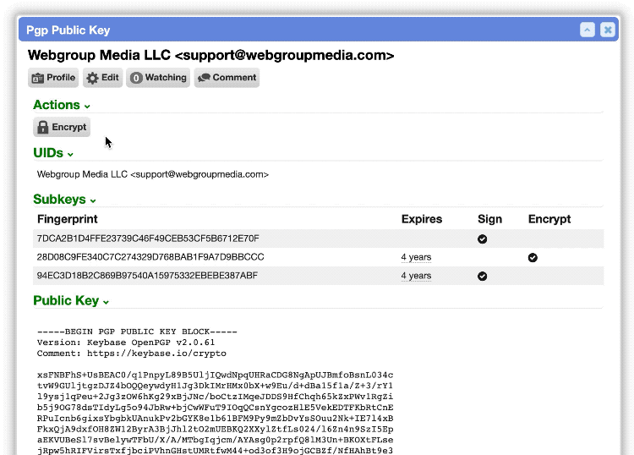
Task: Collapse the Actions section
Action: coord(62,105)
